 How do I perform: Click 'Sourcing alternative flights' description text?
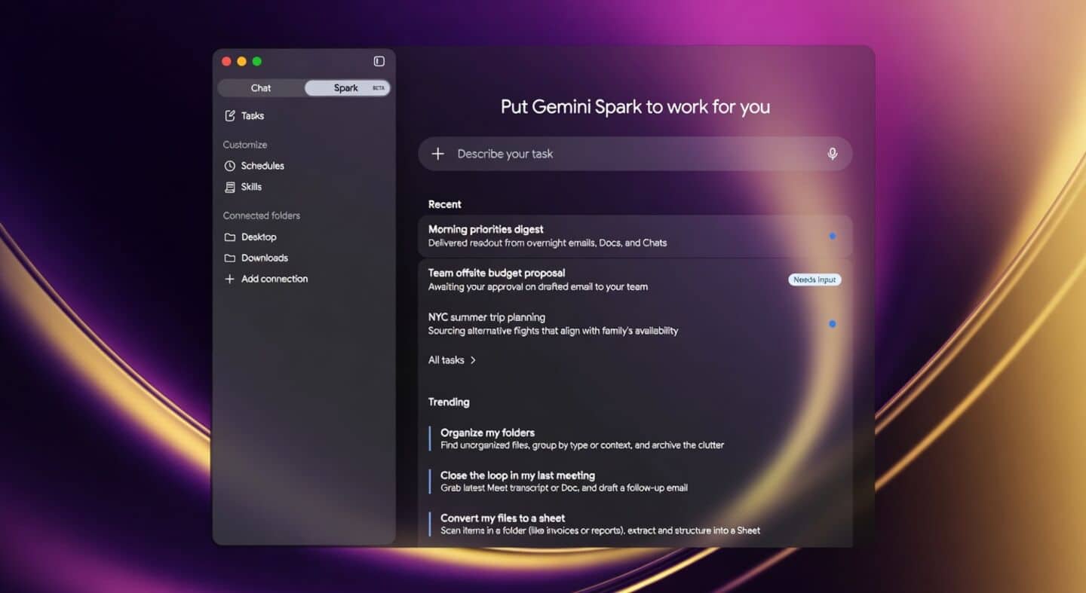[x=553, y=331]
